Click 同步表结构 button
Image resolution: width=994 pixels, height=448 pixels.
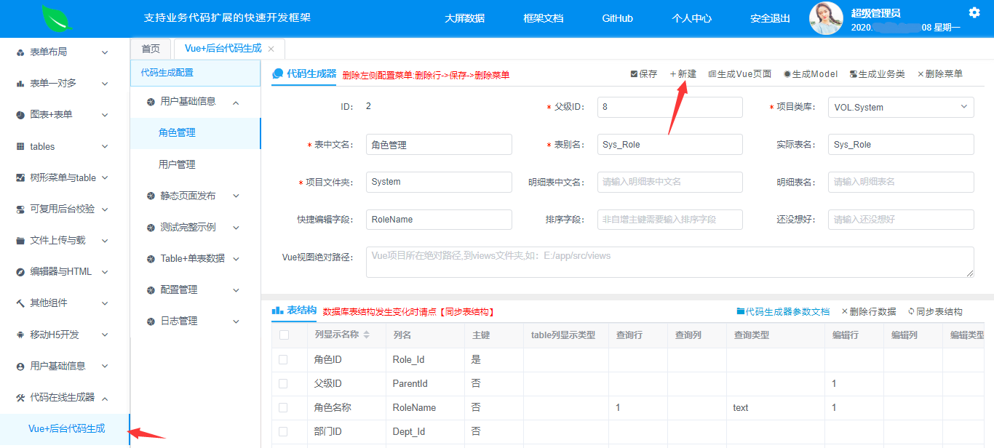coord(935,311)
